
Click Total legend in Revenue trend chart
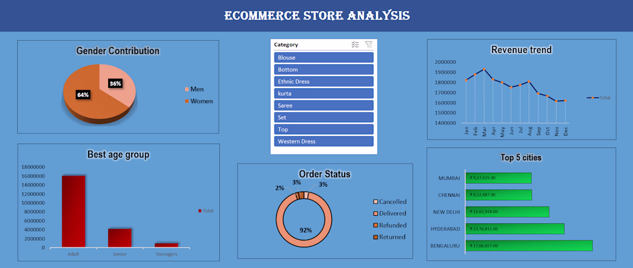tap(599, 98)
